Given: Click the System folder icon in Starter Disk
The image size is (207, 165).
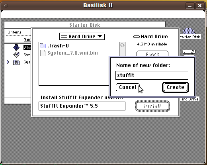Looking at the screenshot, I should coord(16,62).
